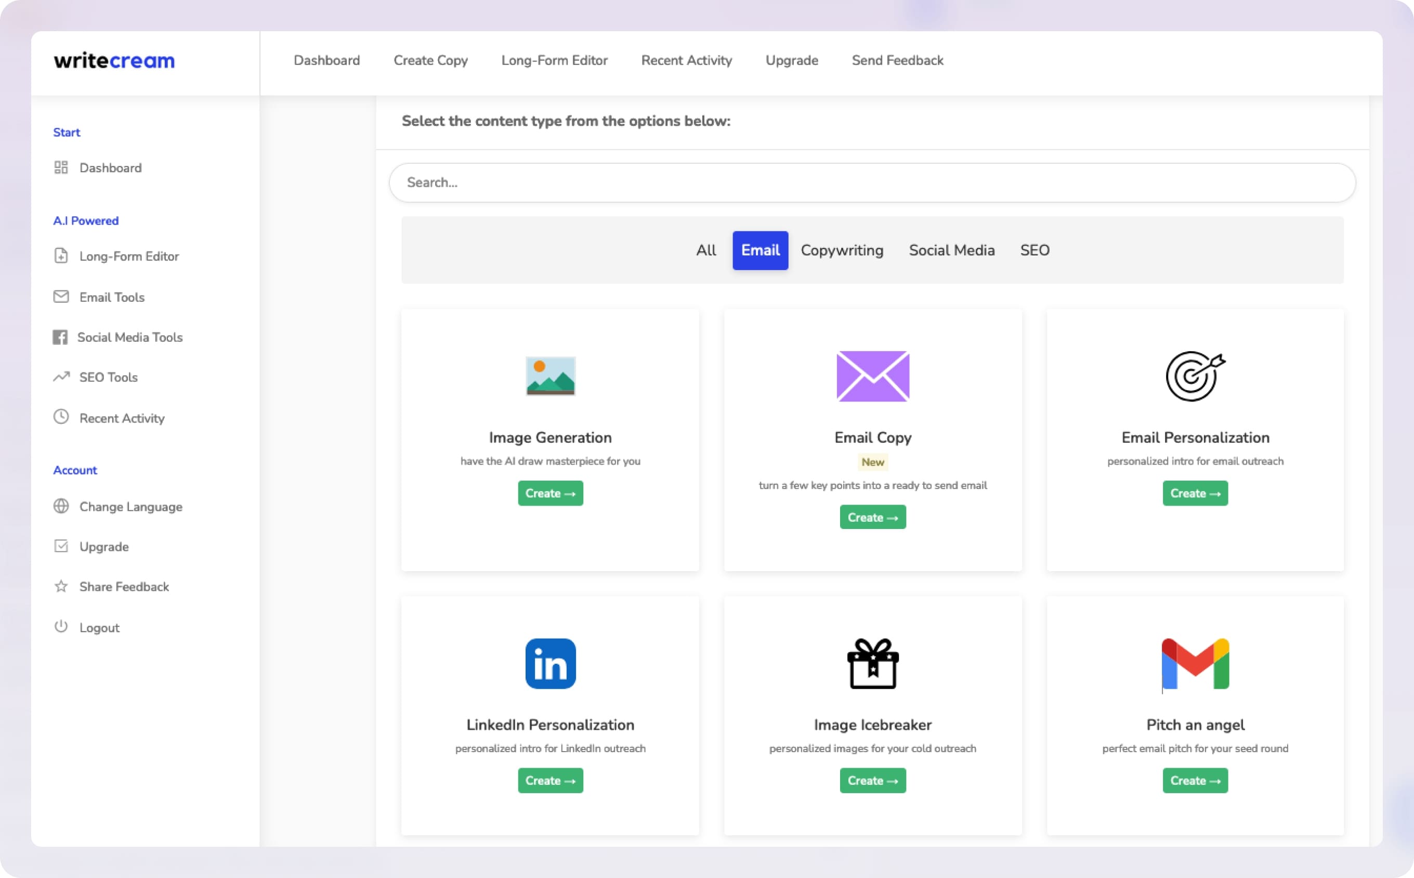
Task: Select the Email Tools icon in the sidebar
Action: (61, 296)
